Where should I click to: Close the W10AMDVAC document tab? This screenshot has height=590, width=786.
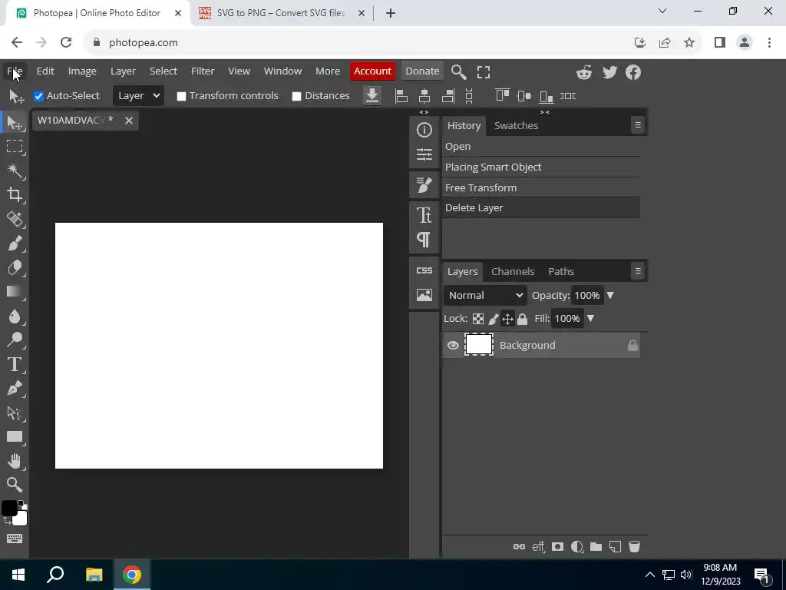[x=129, y=121]
